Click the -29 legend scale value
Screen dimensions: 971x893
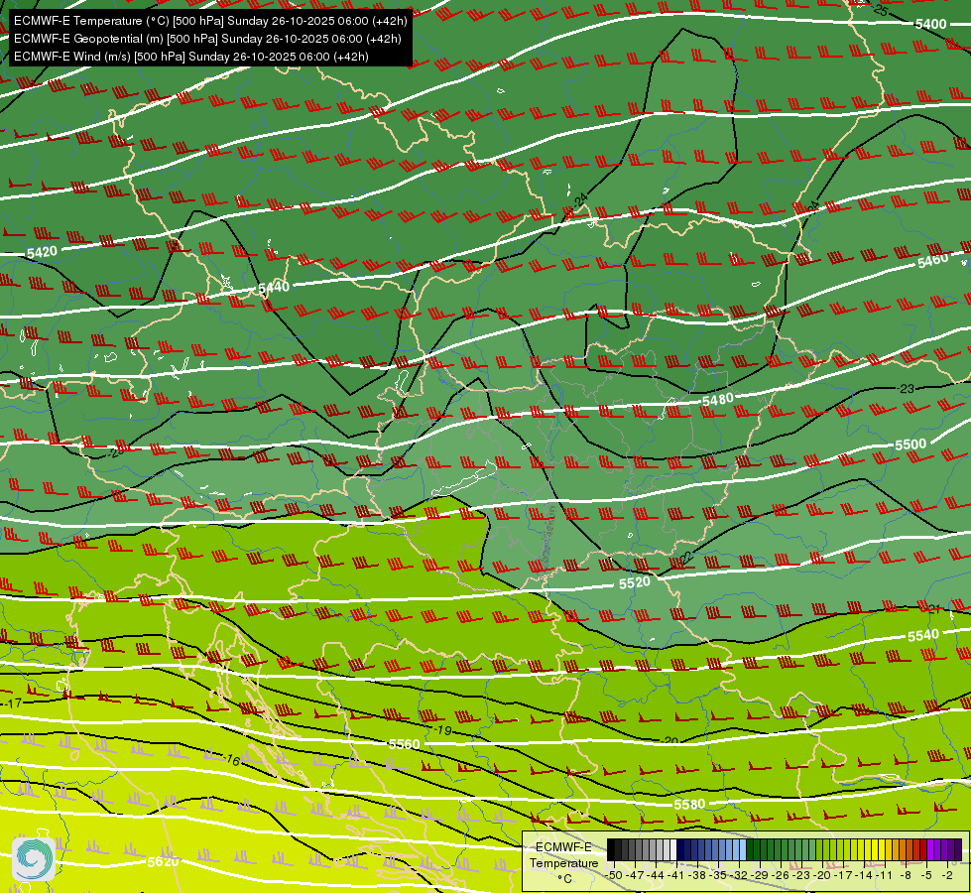760,875
